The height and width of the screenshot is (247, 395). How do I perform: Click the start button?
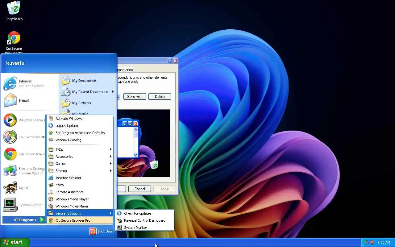tap(15, 242)
